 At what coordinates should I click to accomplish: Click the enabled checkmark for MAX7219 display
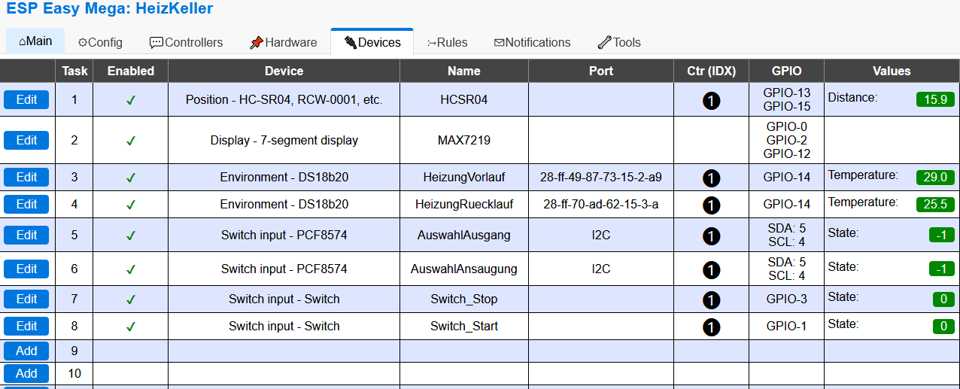coord(130,141)
